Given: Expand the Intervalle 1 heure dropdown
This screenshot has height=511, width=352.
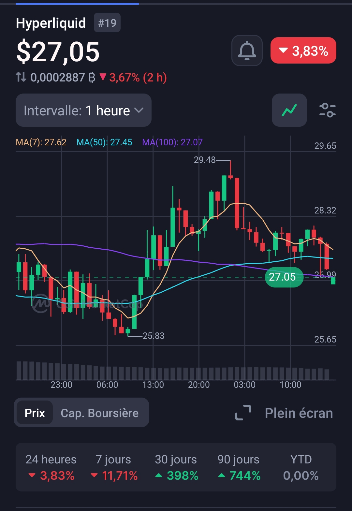Looking at the screenshot, I should (x=83, y=110).
